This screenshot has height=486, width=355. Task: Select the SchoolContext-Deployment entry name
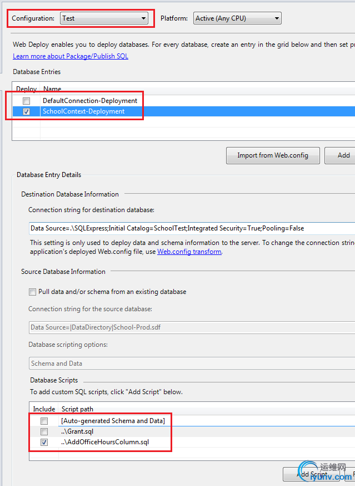83,111
